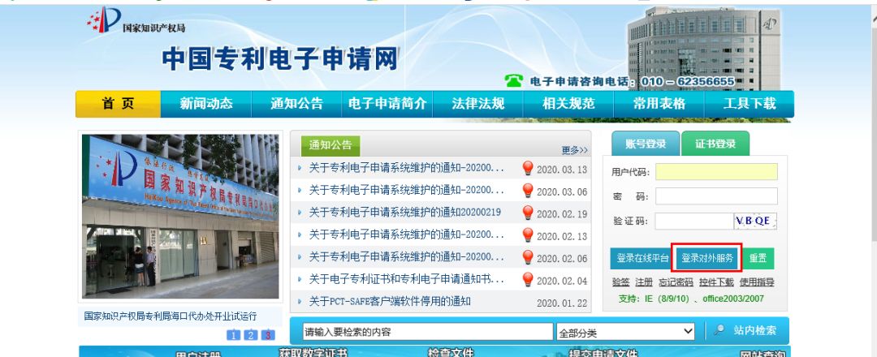Open the 国家知识产权局专利局海口代办处开业试运行 caption

point(171,316)
